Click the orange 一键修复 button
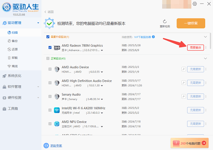Viewport: 213px width, 150px height. pos(191,23)
